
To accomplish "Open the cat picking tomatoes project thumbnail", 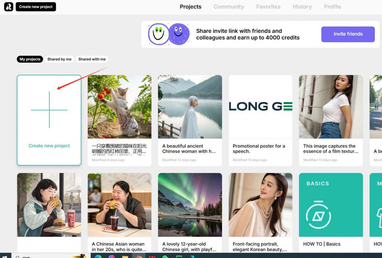I will [119, 107].
